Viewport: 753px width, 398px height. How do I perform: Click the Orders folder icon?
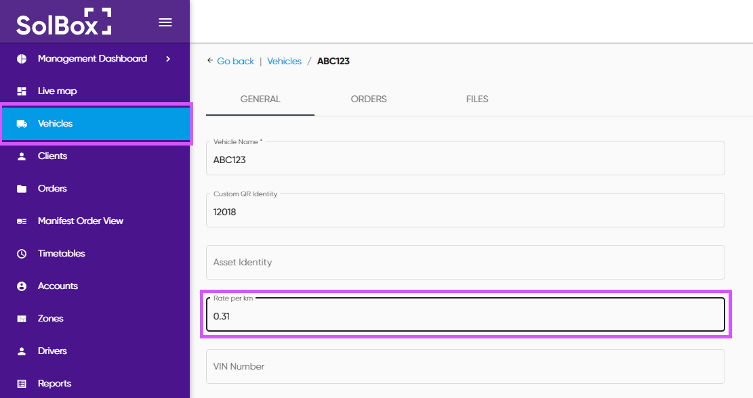pyautogui.click(x=22, y=189)
